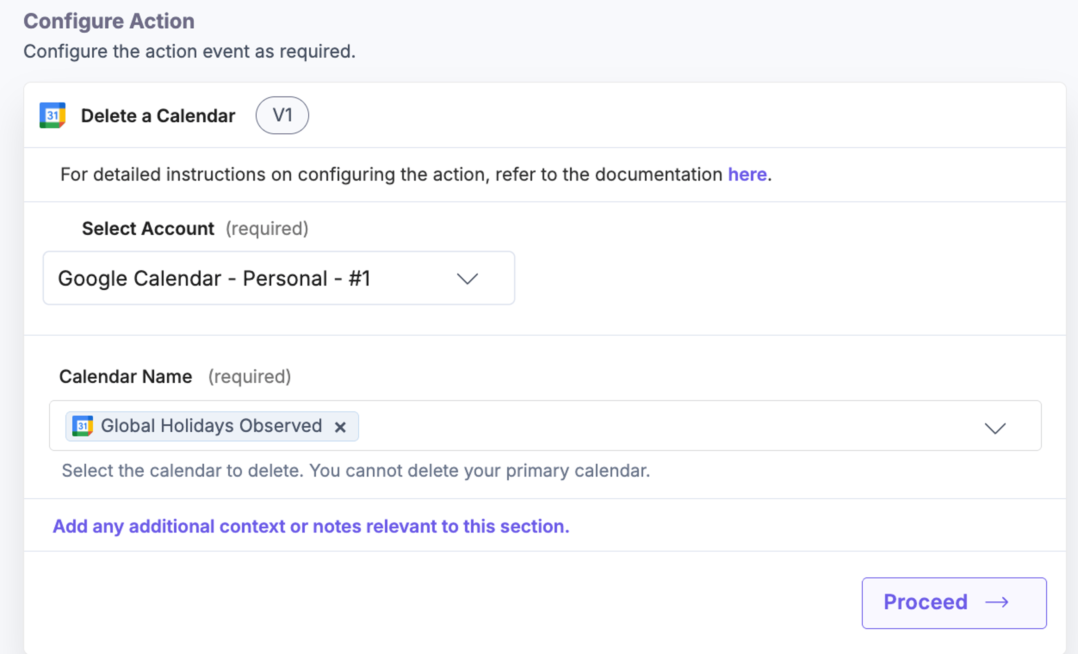Image resolution: width=1078 pixels, height=654 pixels.
Task: Expand the Select Account dropdown chevron
Action: pyautogui.click(x=467, y=279)
